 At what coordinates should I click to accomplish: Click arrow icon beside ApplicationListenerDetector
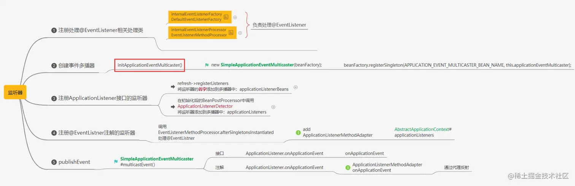coord(173,107)
